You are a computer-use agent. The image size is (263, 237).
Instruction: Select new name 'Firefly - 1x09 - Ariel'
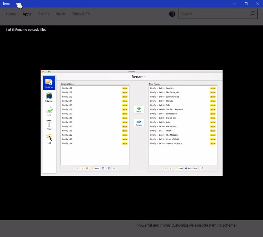(x=183, y=122)
